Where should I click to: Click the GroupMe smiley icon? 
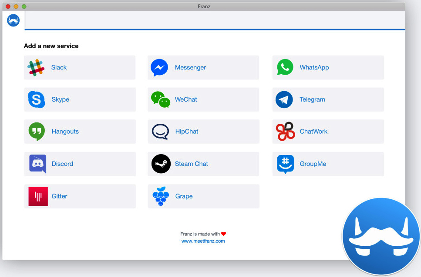coord(285,164)
